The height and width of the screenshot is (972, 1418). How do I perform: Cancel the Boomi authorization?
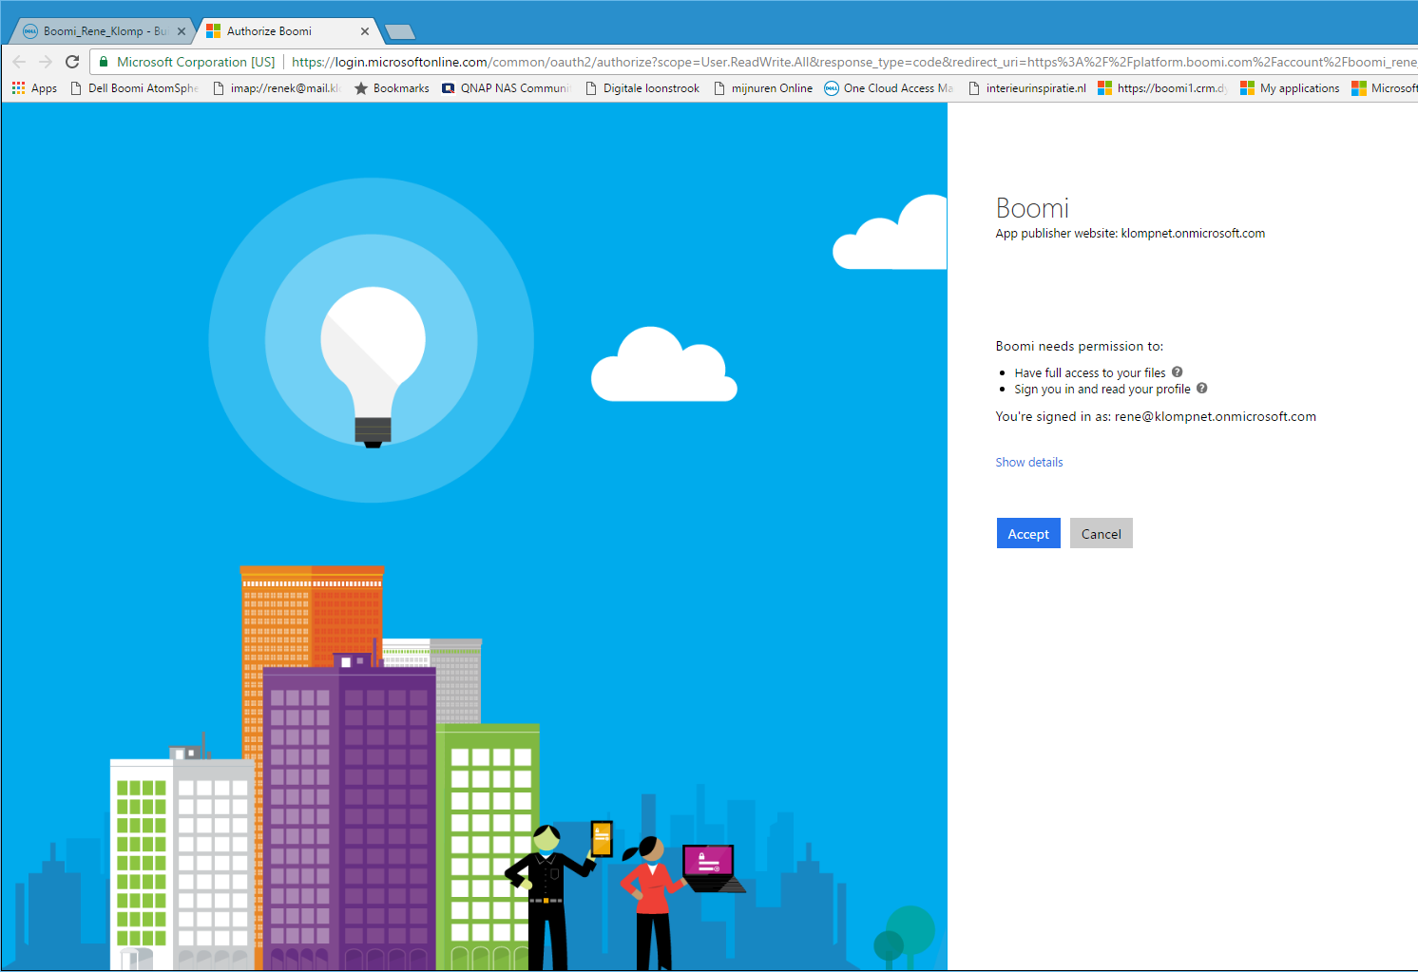pos(1101,533)
